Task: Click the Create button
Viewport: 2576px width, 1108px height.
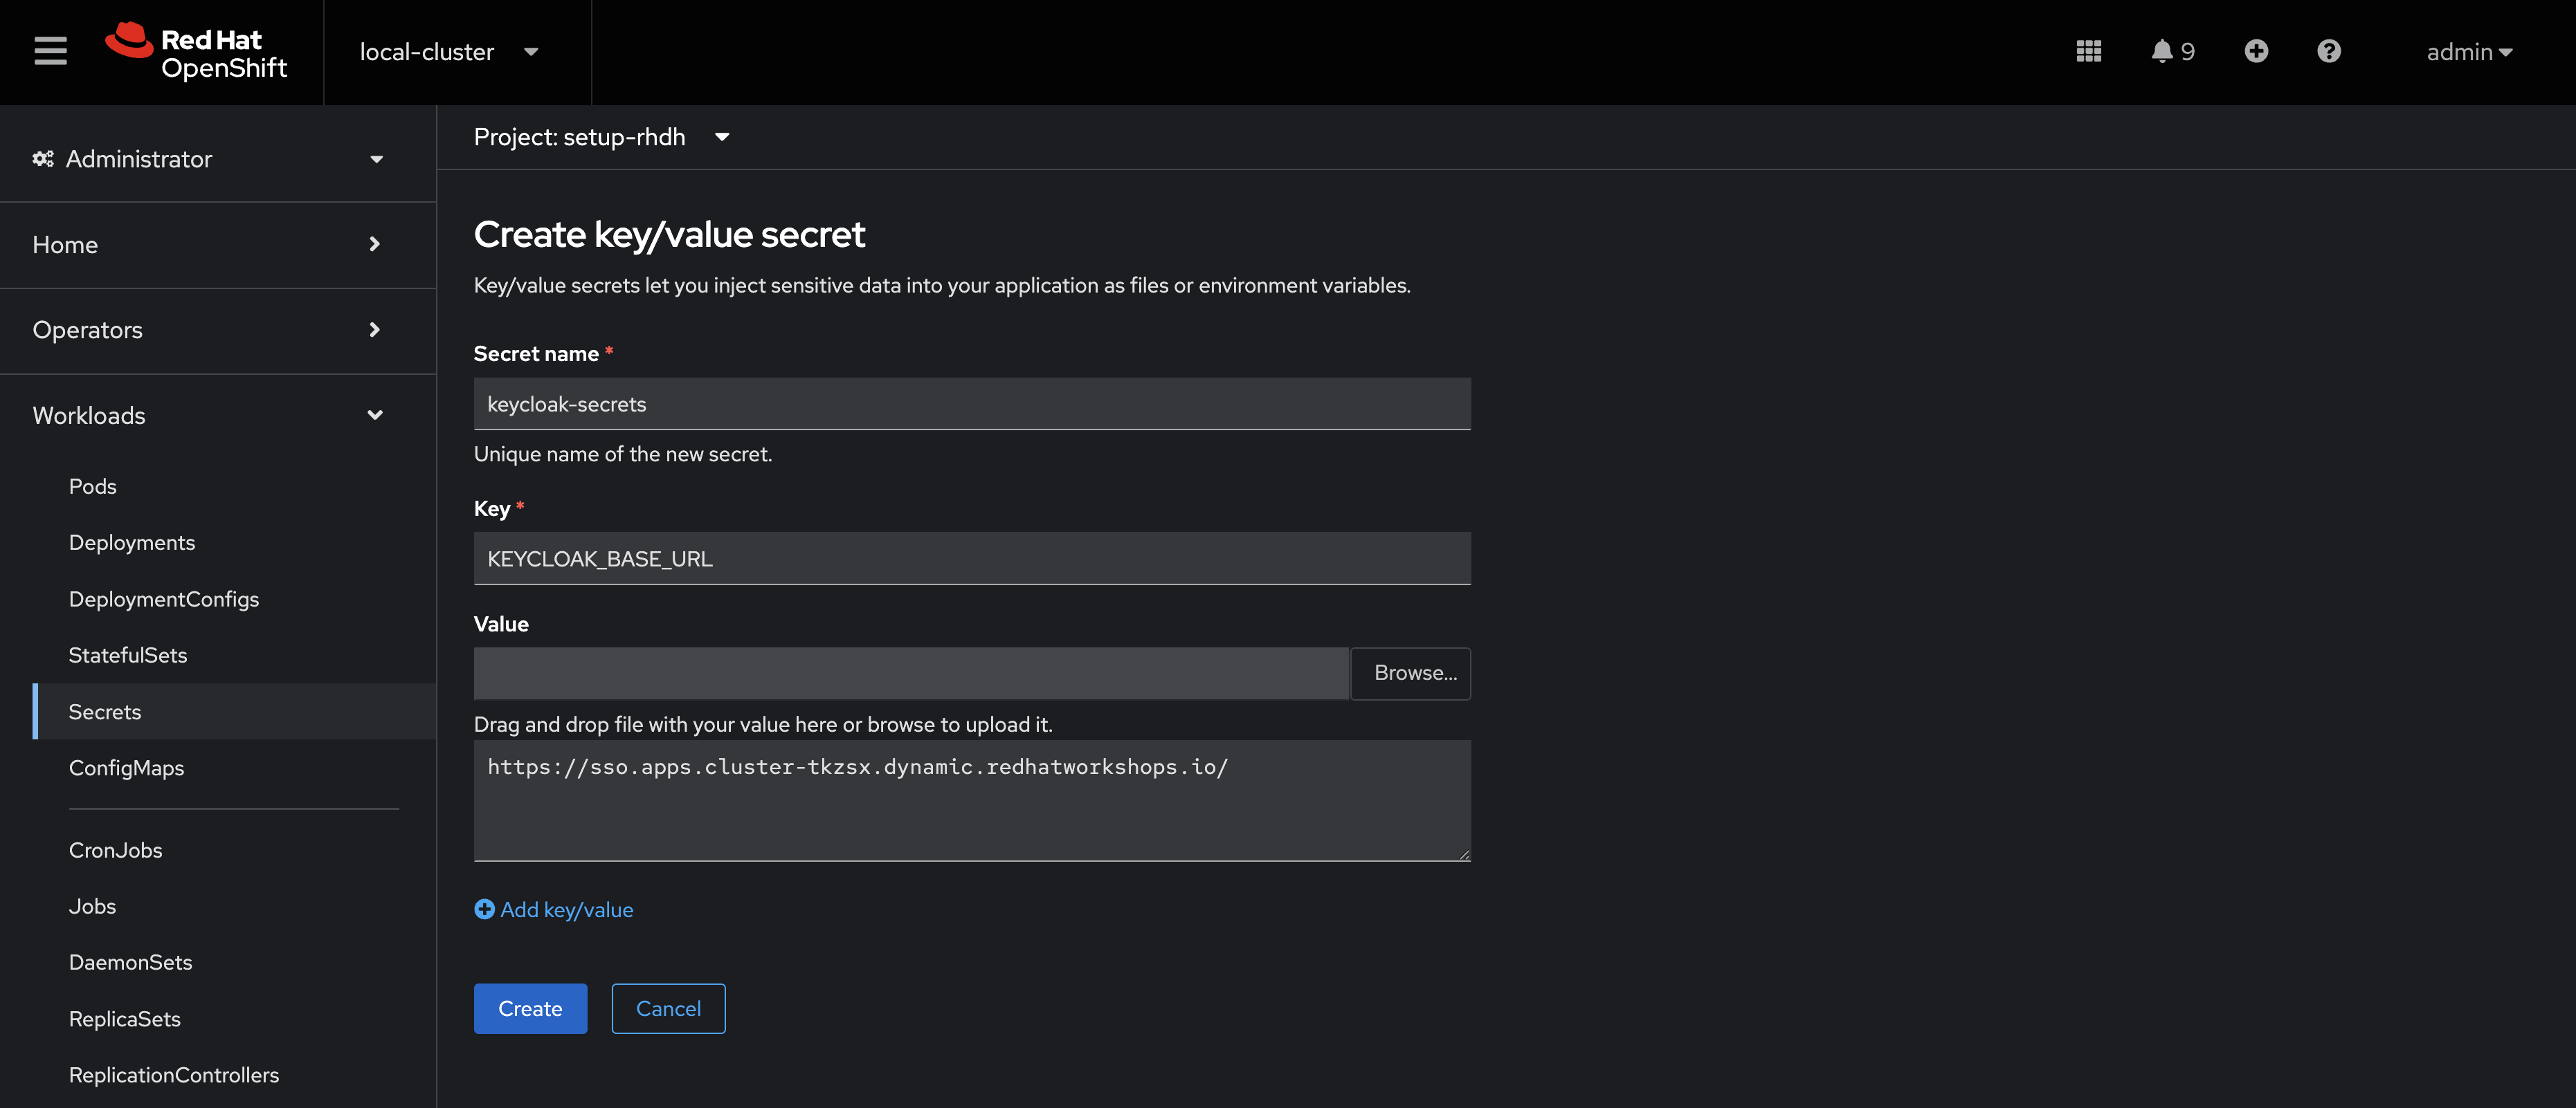Action: click(530, 1008)
